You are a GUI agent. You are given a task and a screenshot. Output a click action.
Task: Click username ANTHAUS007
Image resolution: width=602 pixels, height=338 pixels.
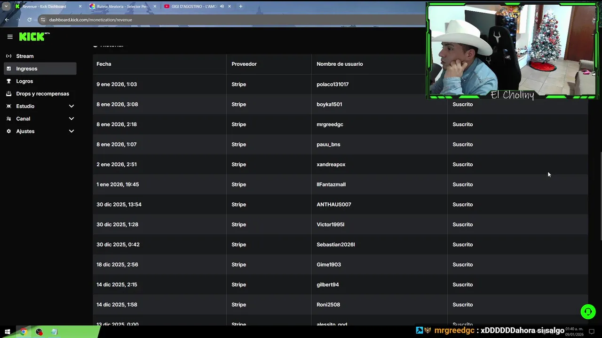334,205
